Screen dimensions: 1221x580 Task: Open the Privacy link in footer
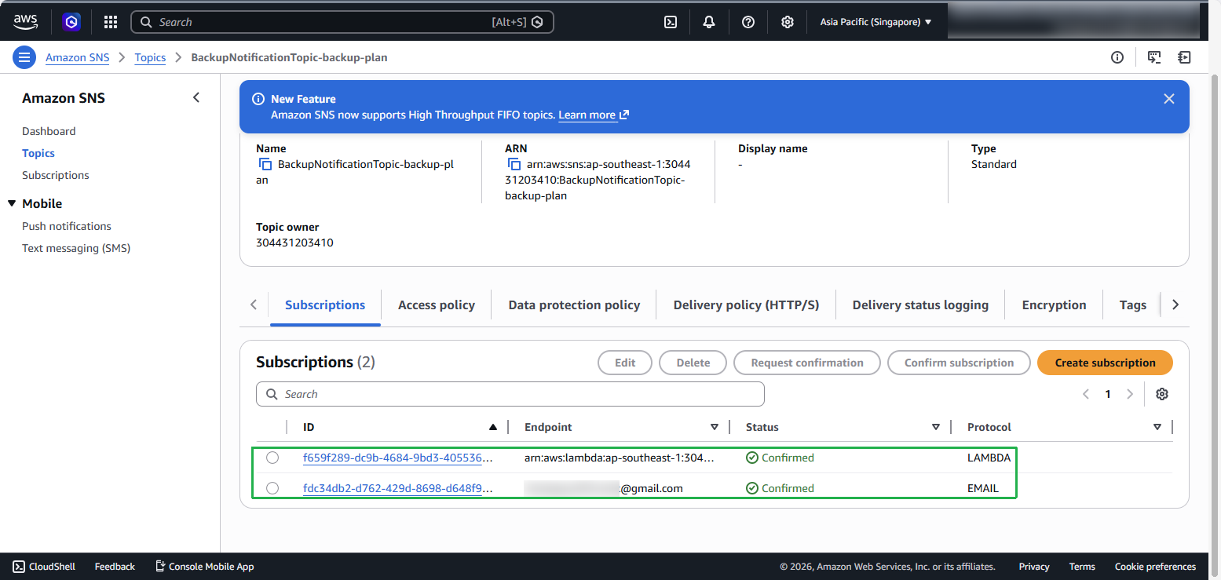[1034, 567]
